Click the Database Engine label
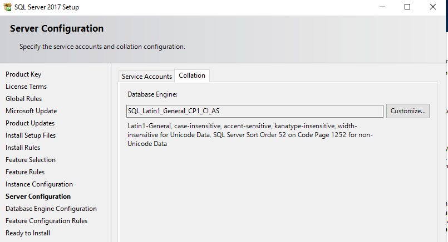 pyautogui.click(x=152, y=94)
